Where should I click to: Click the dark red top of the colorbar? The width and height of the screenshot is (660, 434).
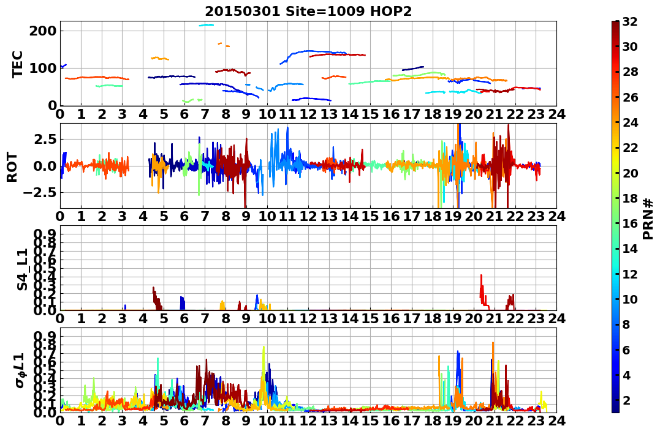(615, 25)
